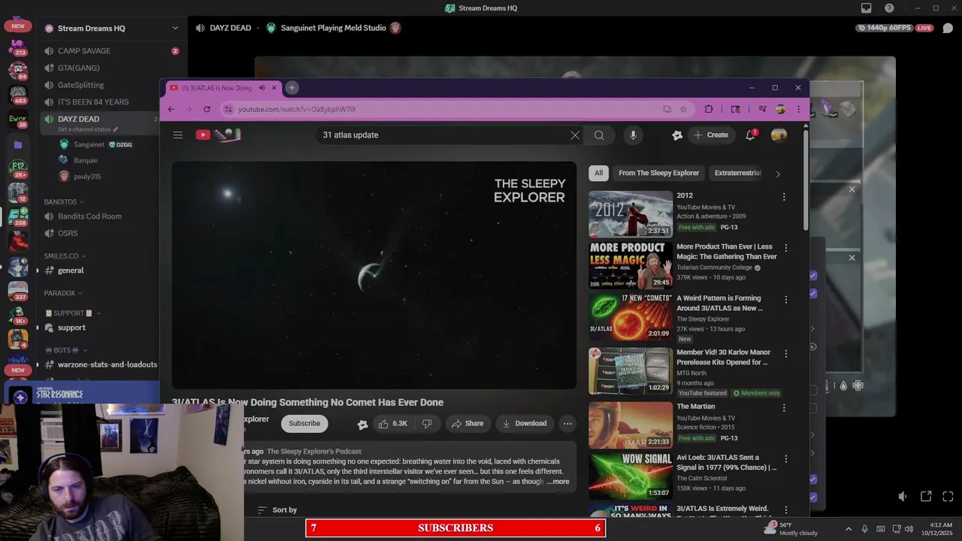Screen dimensions: 962x541
Task: Open options for The Martian
Action: [x=784, y=408]
